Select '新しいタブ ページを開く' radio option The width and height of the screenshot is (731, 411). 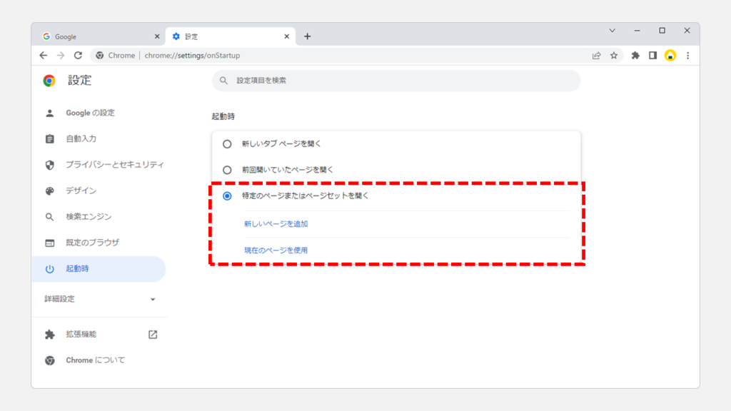(x=227, y=143)
